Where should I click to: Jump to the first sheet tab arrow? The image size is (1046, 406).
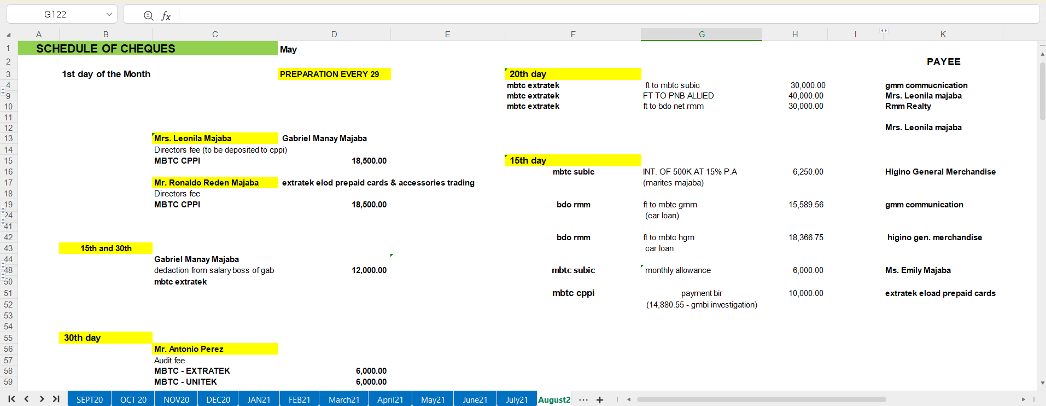[11, 399]
